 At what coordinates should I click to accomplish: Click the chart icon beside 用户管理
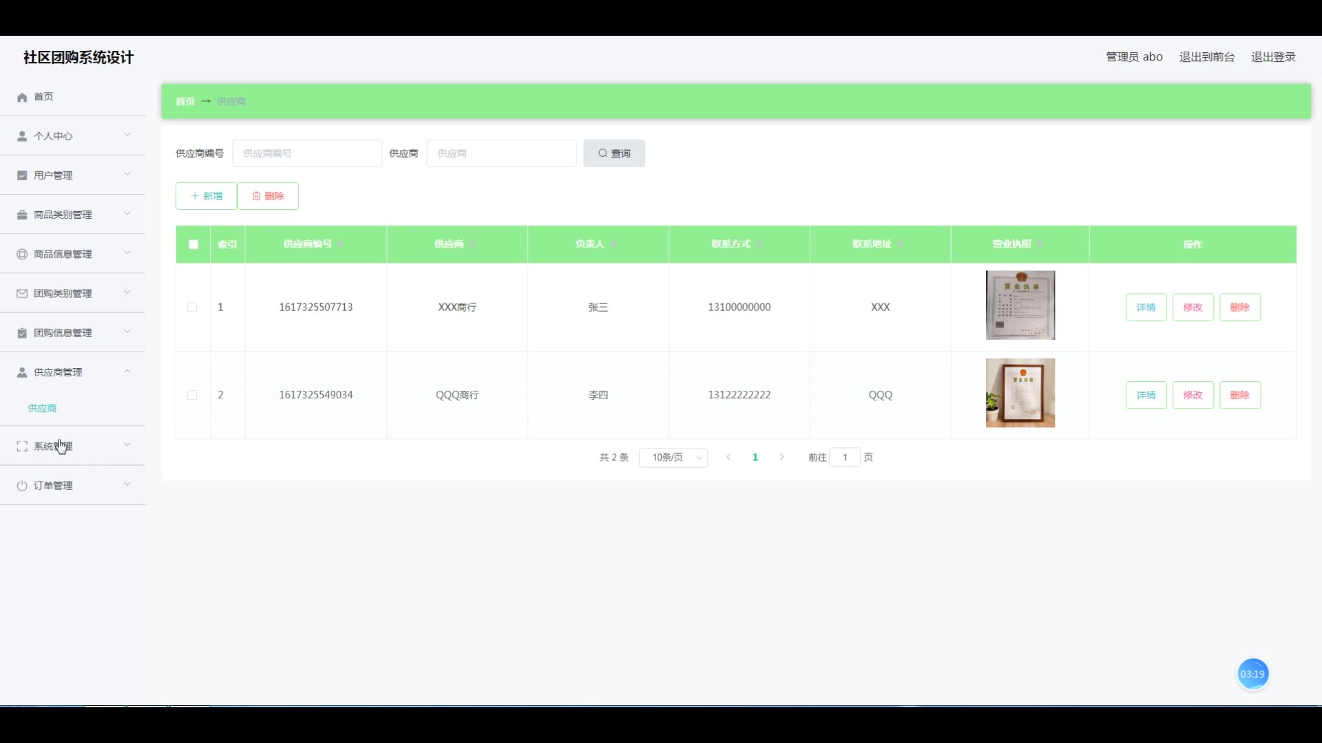pos(22,175)
